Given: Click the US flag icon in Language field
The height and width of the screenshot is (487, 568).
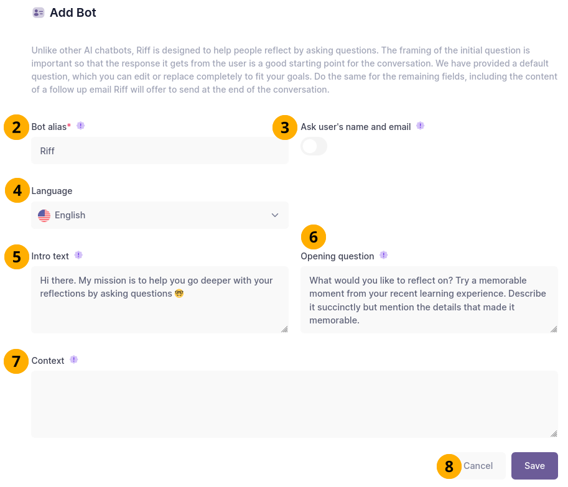Looking at the screenshot, I should pyautogui.click(x=44, y=215).
